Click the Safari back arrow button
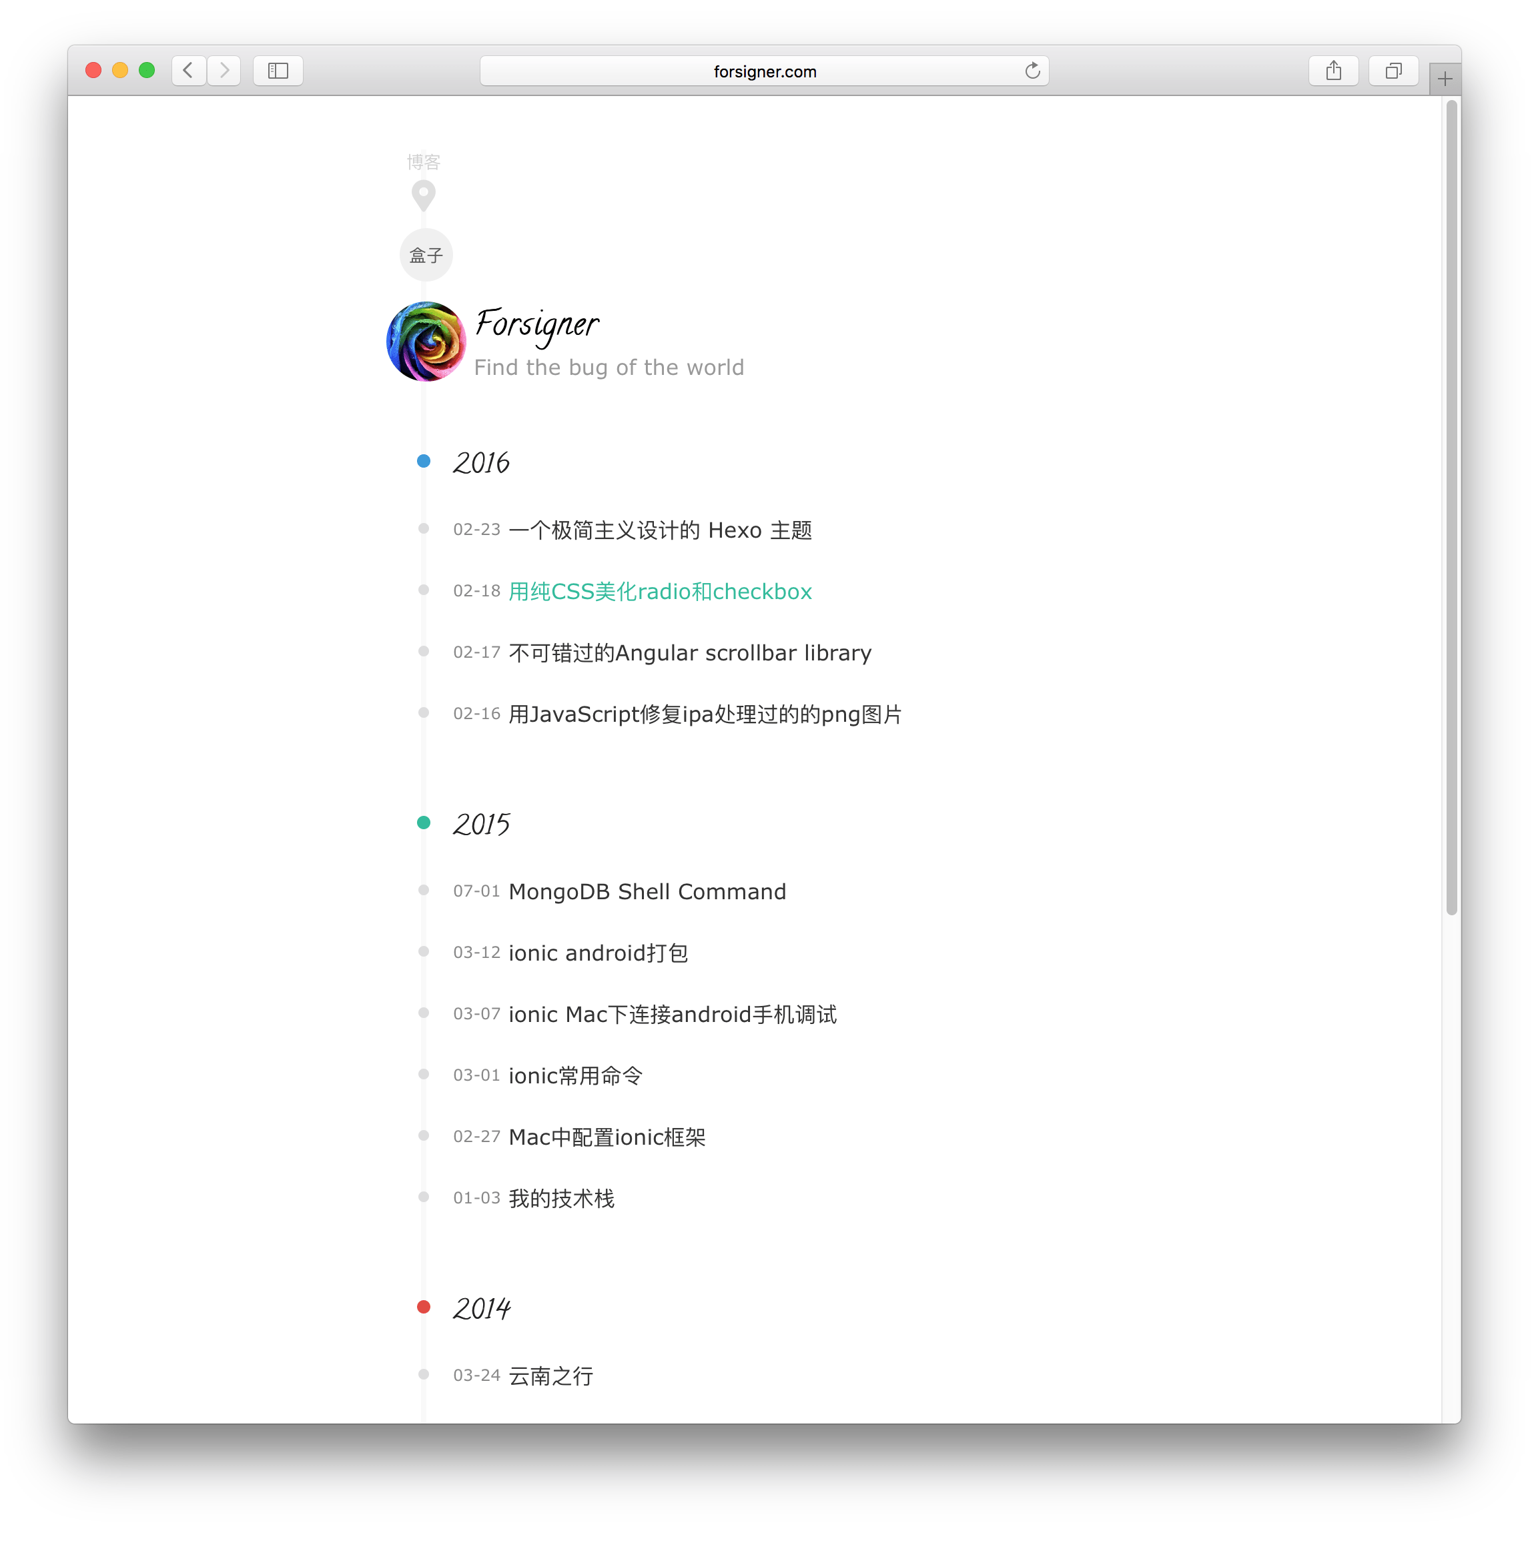 pyautogui.click(x=188, y=71)
